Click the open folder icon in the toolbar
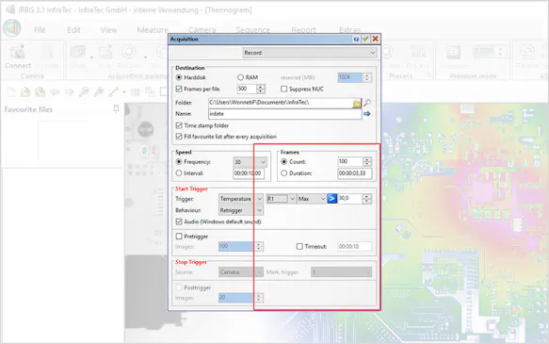The width and height of the screenshot is (549, 344). pos(25,92)
